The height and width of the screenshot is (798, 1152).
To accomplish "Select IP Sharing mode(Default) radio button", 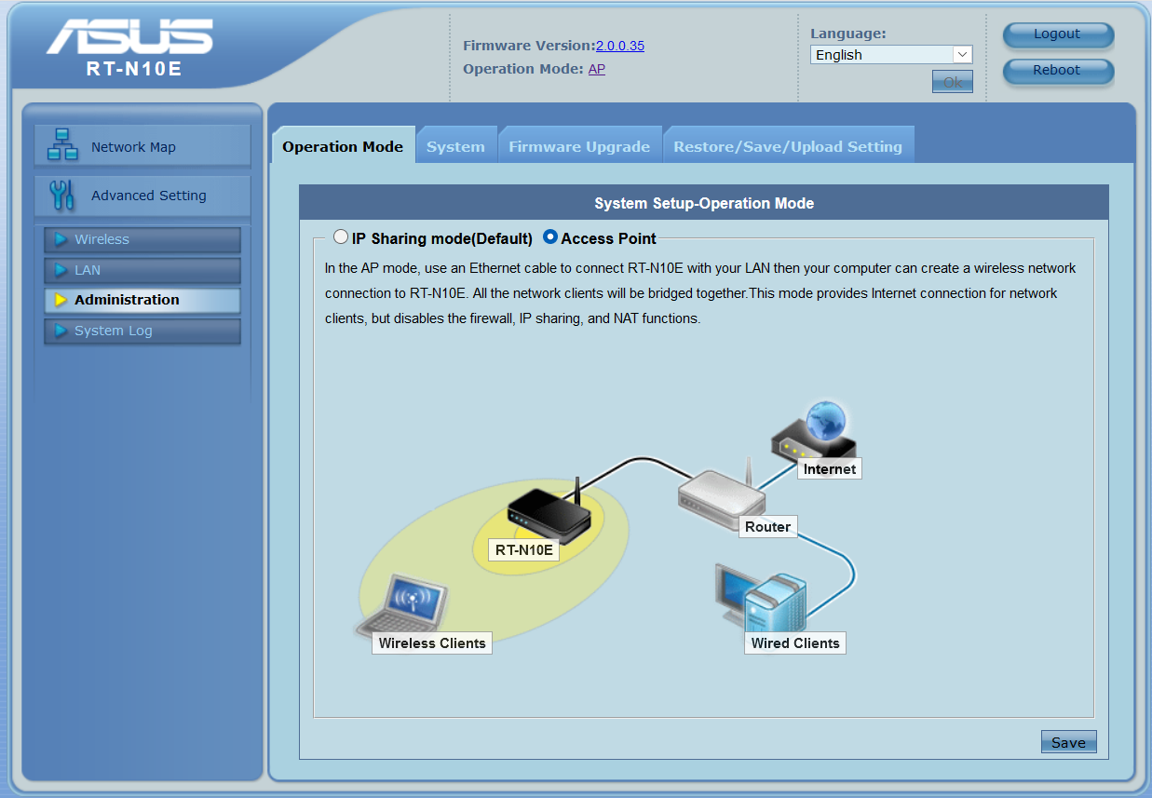I will click(x=341, y=237).
